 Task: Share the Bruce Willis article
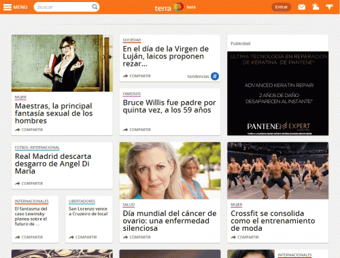pos(137,130)
